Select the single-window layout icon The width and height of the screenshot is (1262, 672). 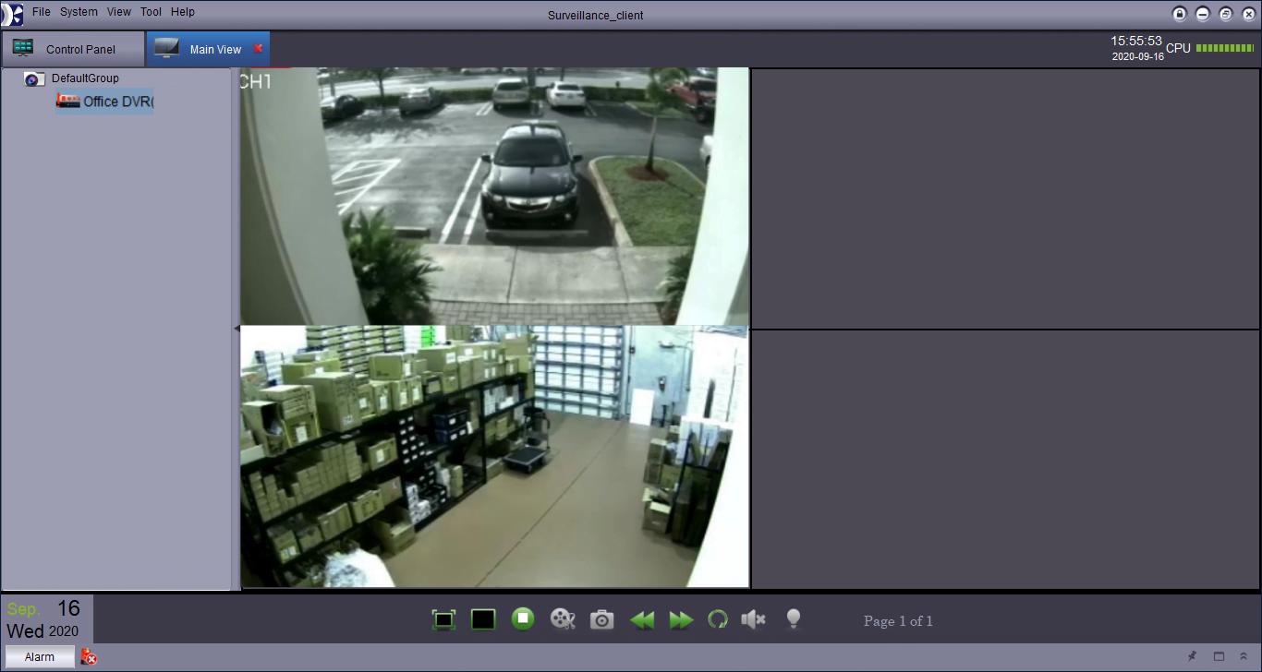click(483, 620)
